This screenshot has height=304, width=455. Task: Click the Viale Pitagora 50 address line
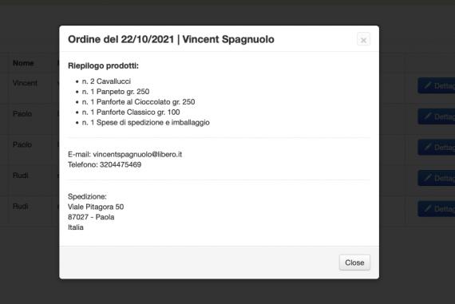click(x=96, y=207)
